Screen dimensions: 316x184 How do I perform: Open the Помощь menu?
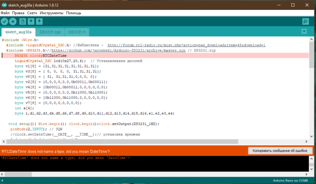(74, 13)
